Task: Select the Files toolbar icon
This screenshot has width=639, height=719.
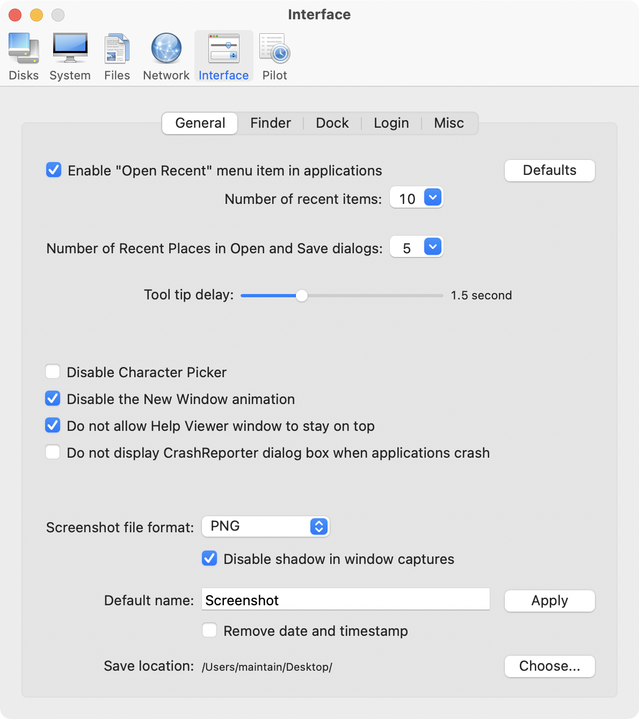Action: 117,56
